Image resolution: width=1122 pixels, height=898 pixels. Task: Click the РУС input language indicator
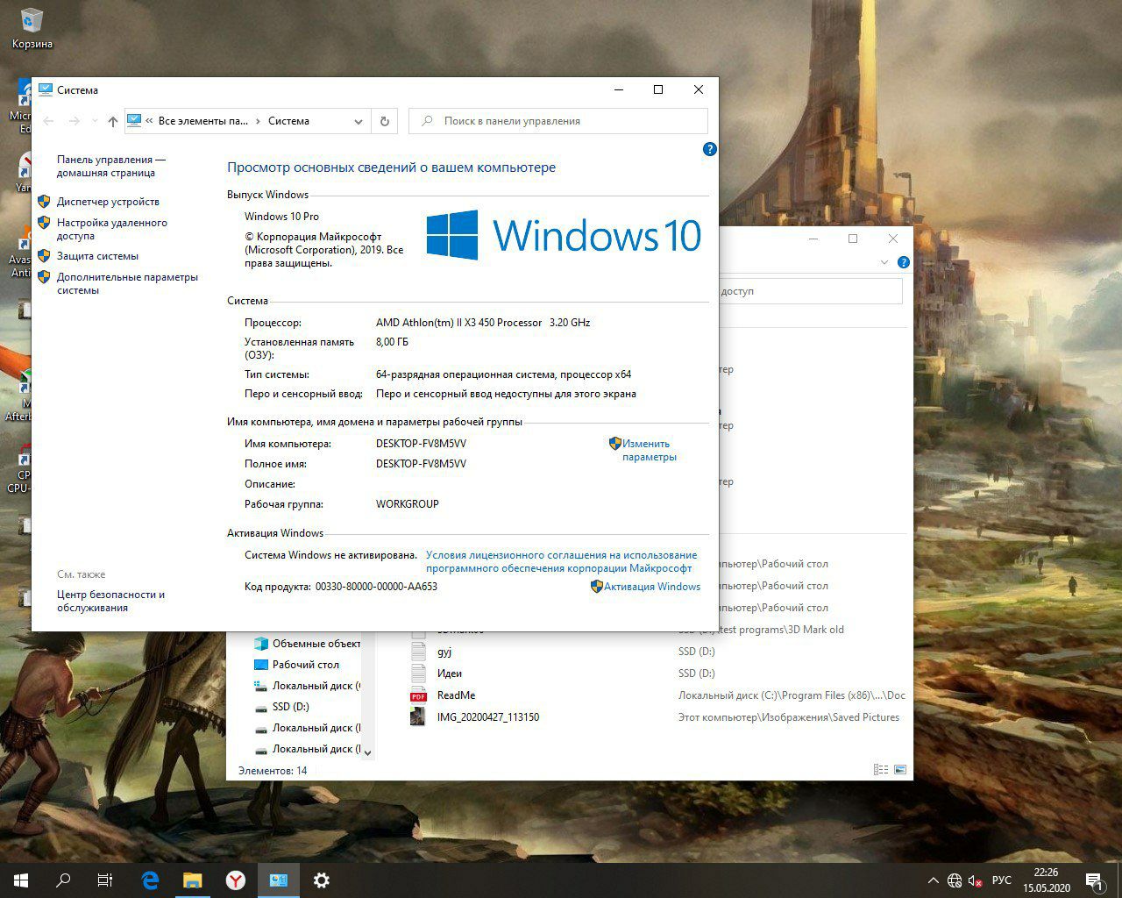[1002, 880]
